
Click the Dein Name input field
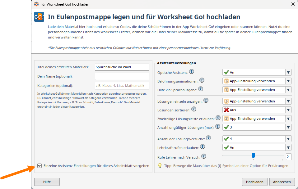coord(122,76)
